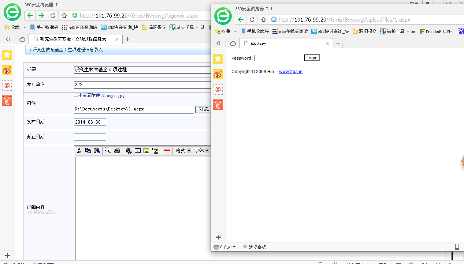The height and width of the screenshot is (264, 464).
Task: Open 手机收藏夹 bookmark in left window
Action: tap(44, 27)
